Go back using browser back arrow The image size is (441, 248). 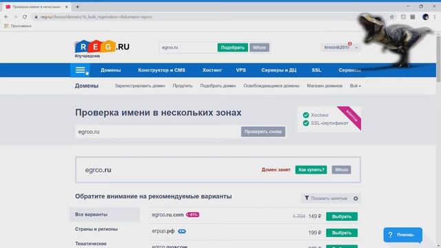pos(6,17)
